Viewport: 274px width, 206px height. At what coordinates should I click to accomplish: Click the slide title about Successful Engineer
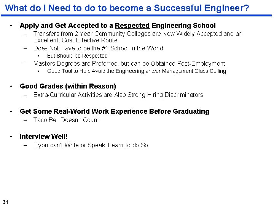(127, 8)
